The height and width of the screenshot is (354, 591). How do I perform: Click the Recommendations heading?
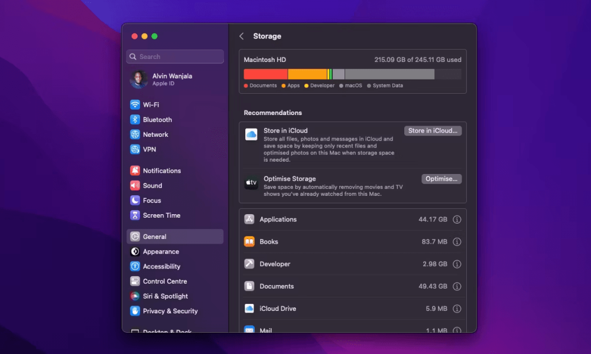(x=272, y=113)
